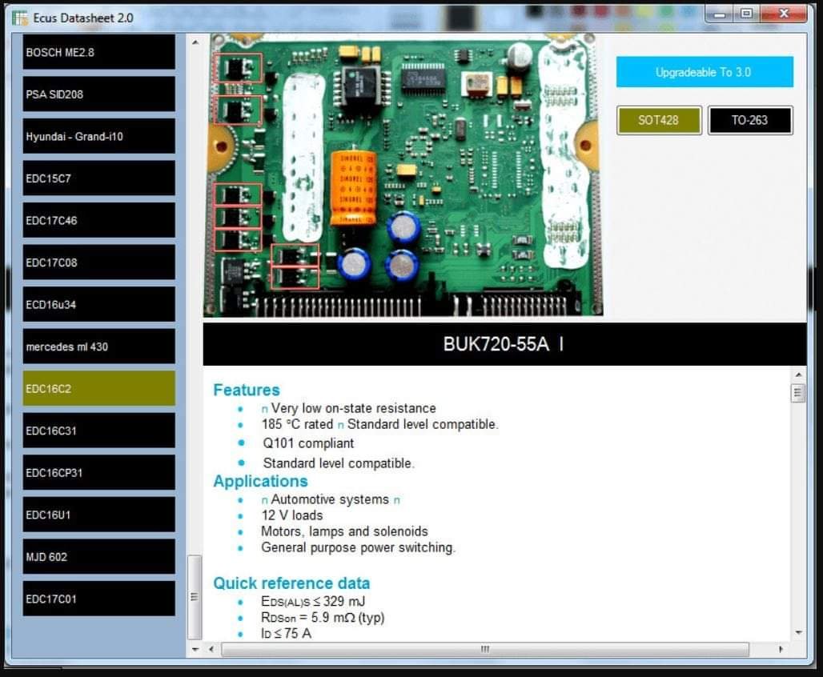Select mercedes ml 430 in the sidebar
The width and height of the screenshot is (823, 677).
click(x=98, y=347)
